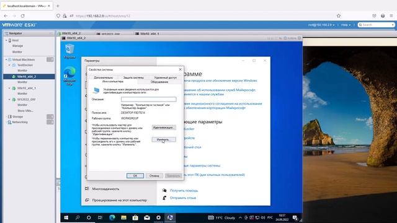The height and width of the screenshot is (223, 397).
Task: Close the Свойства системы dialog
Action: tap(180, 69)
